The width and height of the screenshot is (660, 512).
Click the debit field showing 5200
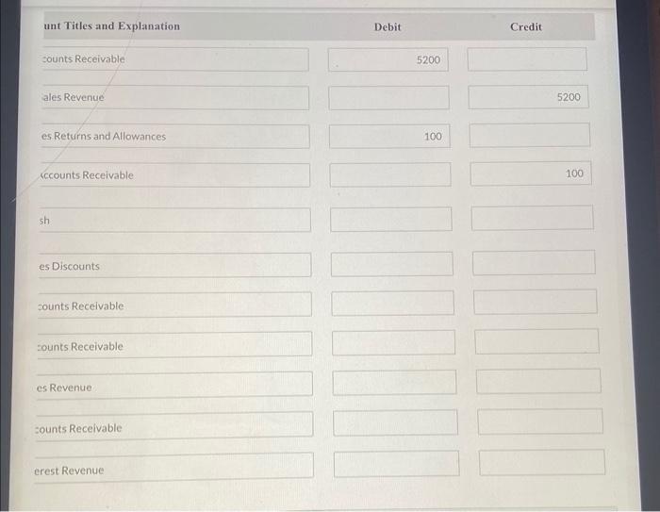[x=388, y=59]
